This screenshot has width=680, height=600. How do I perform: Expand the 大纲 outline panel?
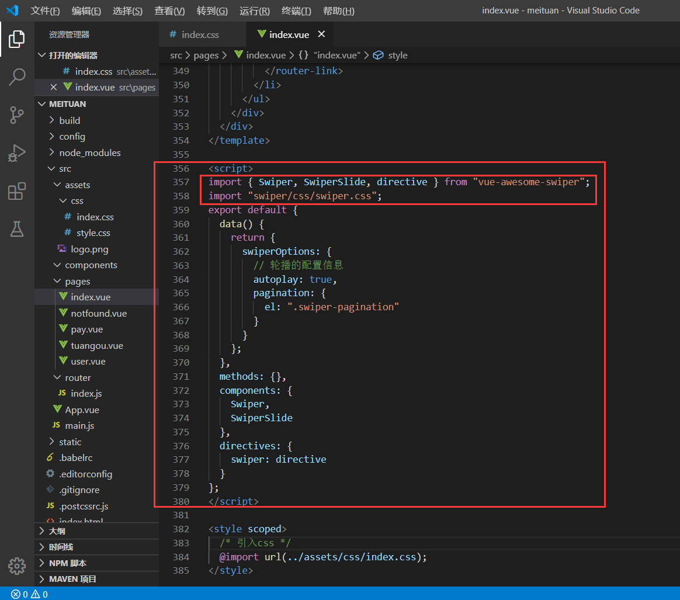tap(96, 531)
